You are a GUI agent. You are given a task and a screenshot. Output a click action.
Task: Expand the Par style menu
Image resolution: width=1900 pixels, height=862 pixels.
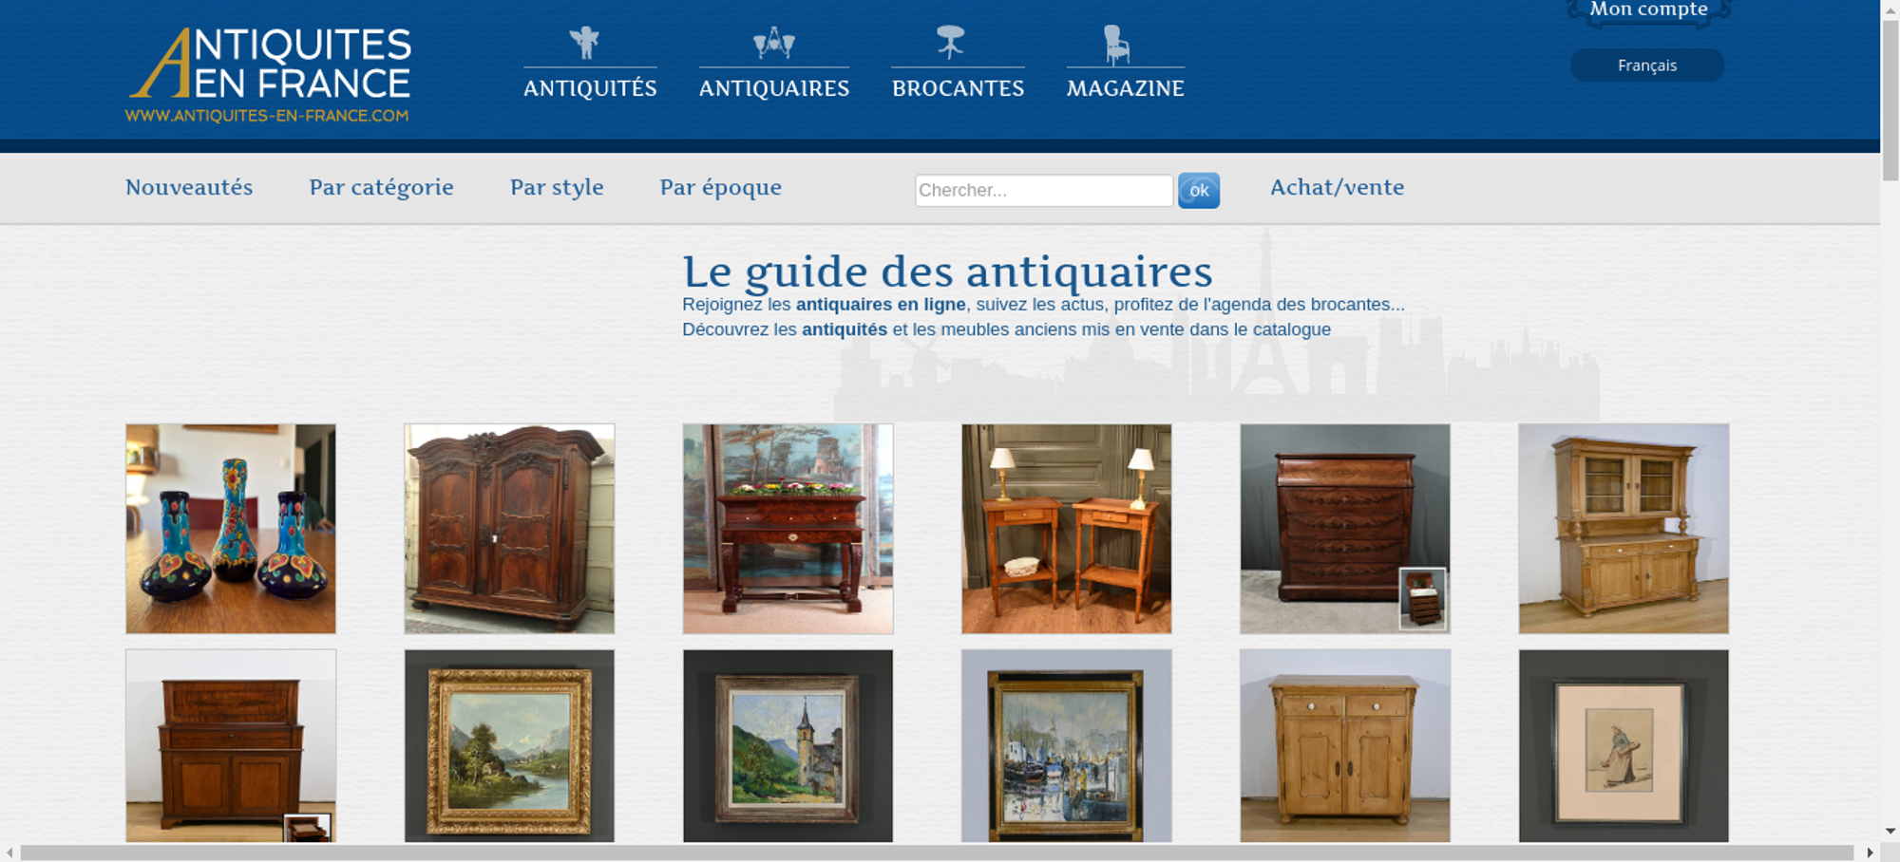pyautogui.click(x=557, y=187)
